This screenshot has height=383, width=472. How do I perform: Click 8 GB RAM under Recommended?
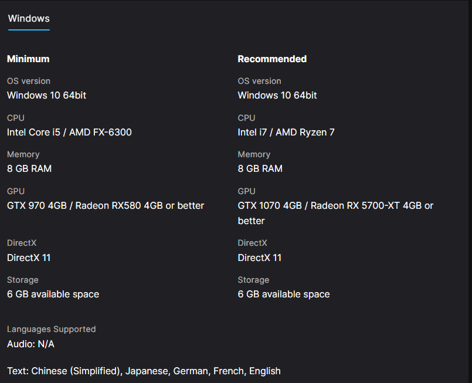coord(260,168)
